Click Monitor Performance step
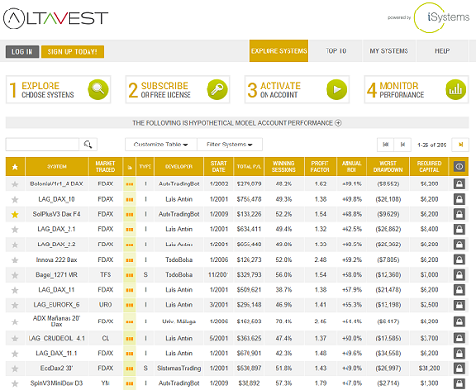 pos(416,89)
